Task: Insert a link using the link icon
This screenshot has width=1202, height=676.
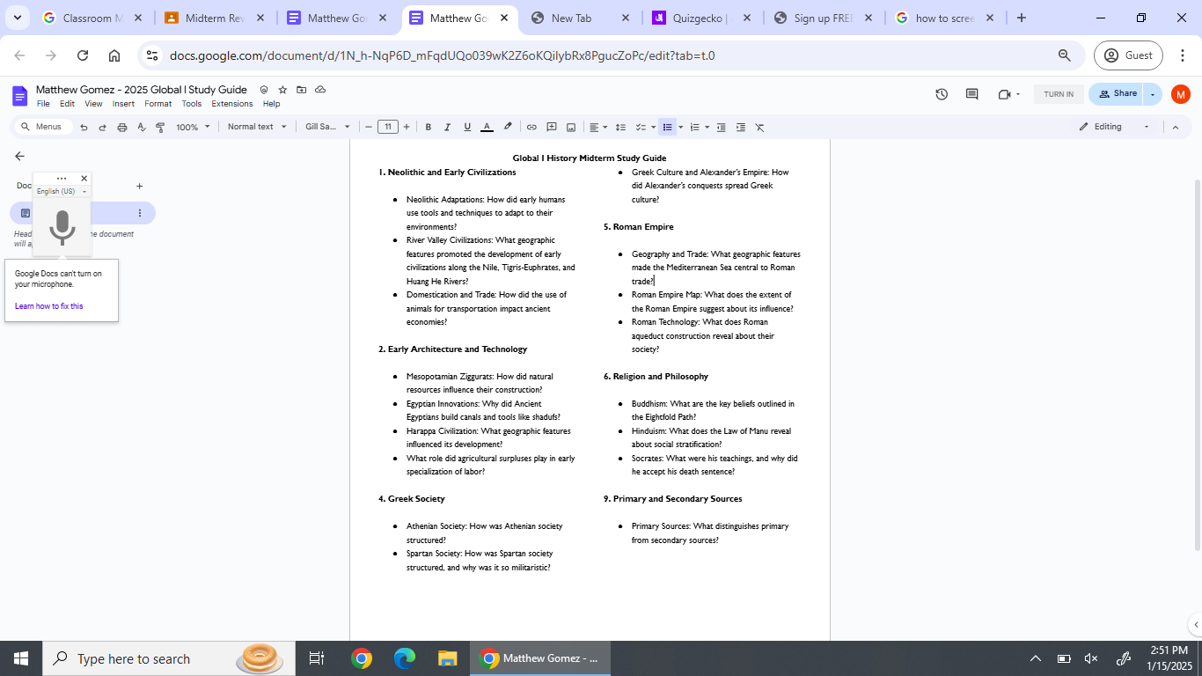Action: tap(531, 127)
